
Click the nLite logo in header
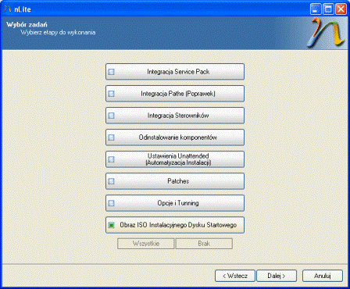326,33
